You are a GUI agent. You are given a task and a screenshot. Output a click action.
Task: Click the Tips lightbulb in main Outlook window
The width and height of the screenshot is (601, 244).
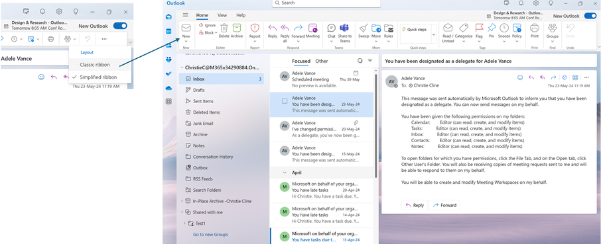[551, 3]
